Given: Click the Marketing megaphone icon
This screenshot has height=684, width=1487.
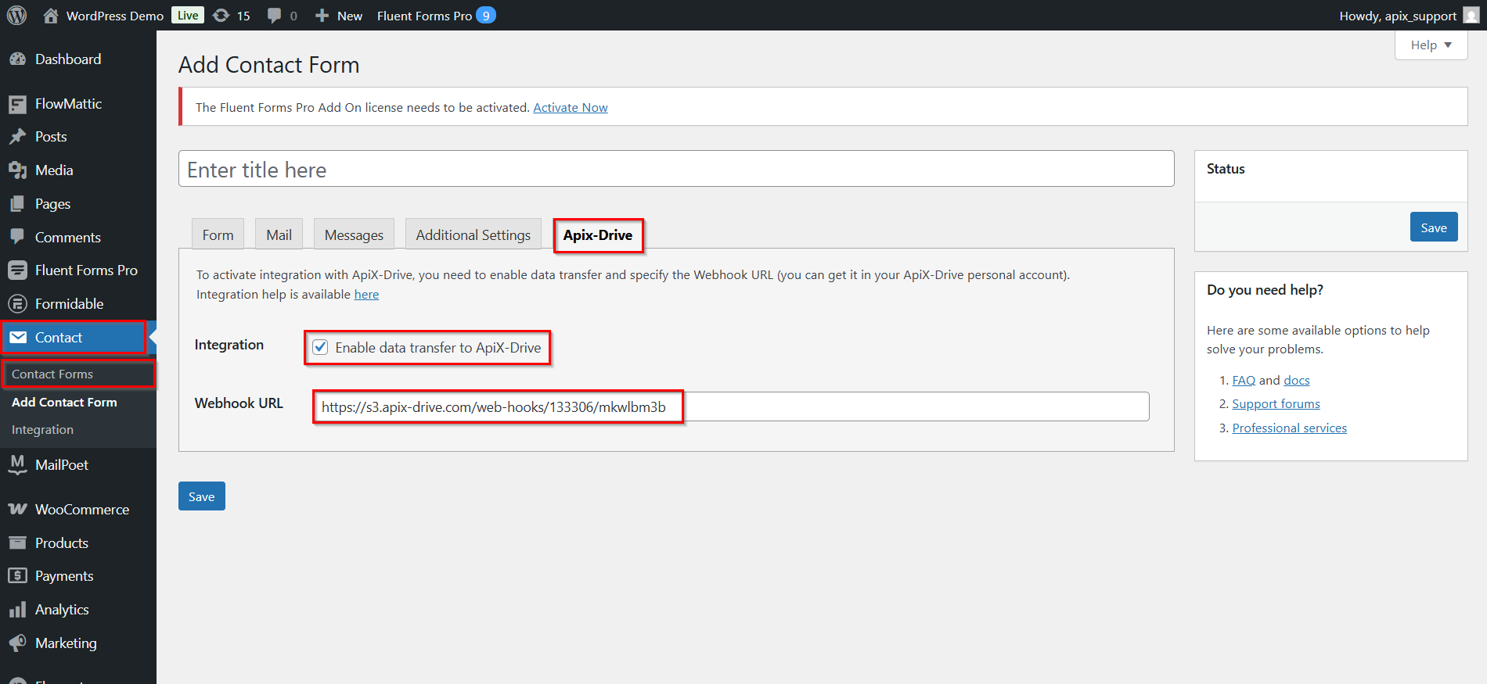Looking at the screenshot, I should click(x=17, y=643).
